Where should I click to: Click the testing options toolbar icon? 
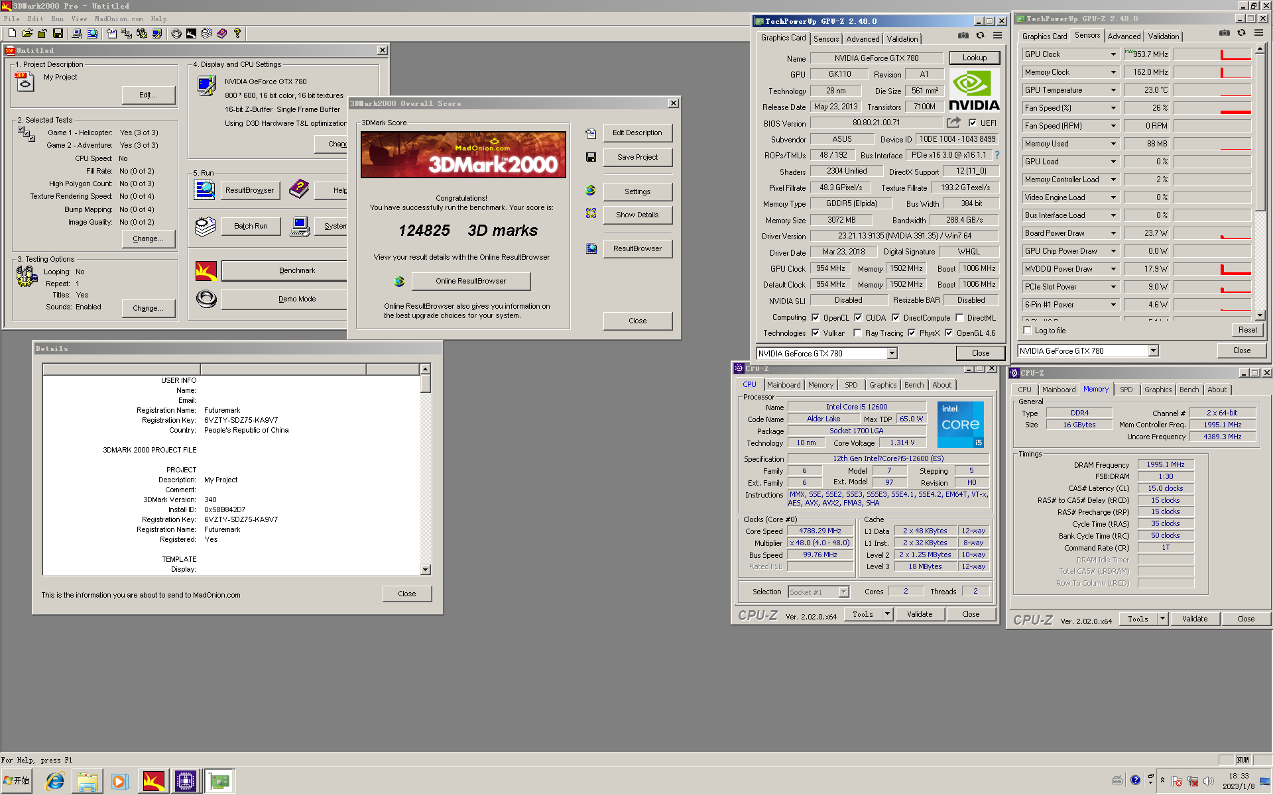pyautogui.click(x=141, y=33)
